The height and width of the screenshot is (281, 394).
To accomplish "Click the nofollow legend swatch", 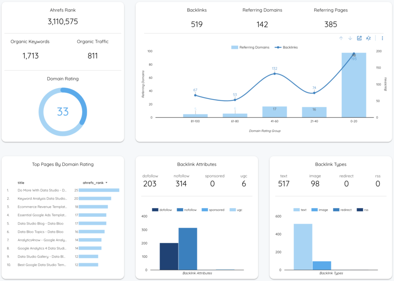I will click(x=180, y=210).
